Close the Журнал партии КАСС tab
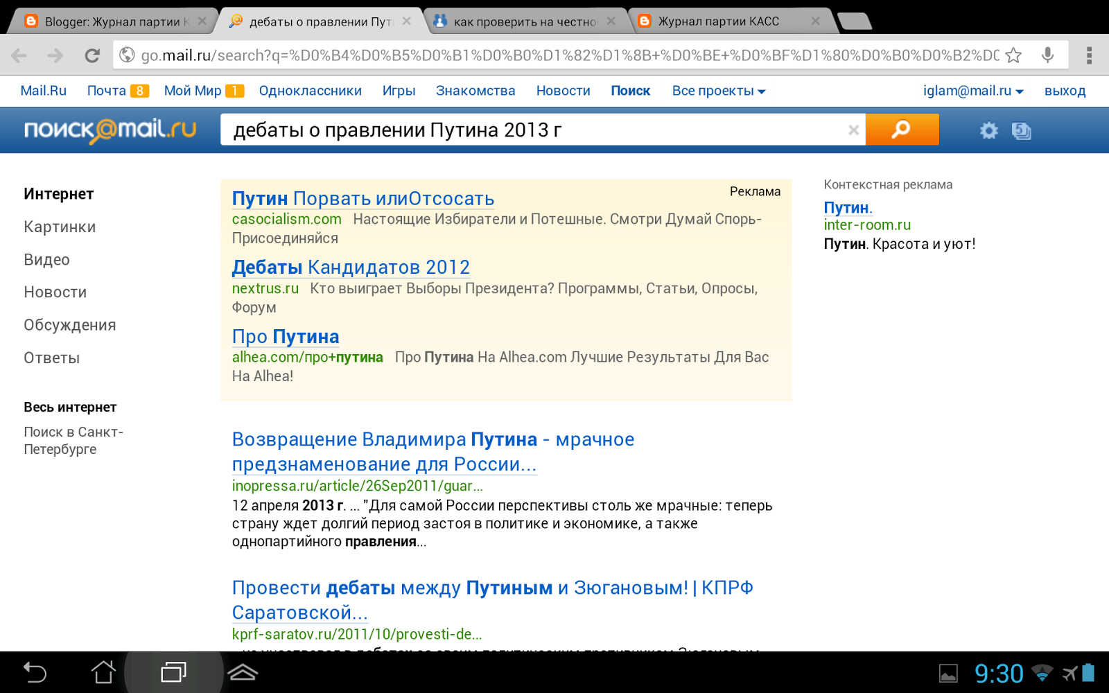 pos(816,21)
